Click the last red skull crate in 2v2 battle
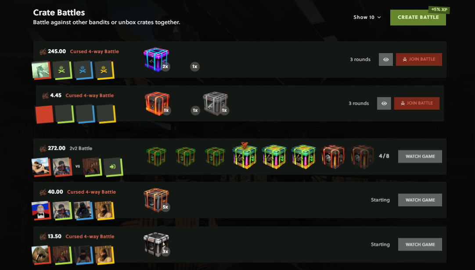 pyautogui.click(x=362, y=157)
